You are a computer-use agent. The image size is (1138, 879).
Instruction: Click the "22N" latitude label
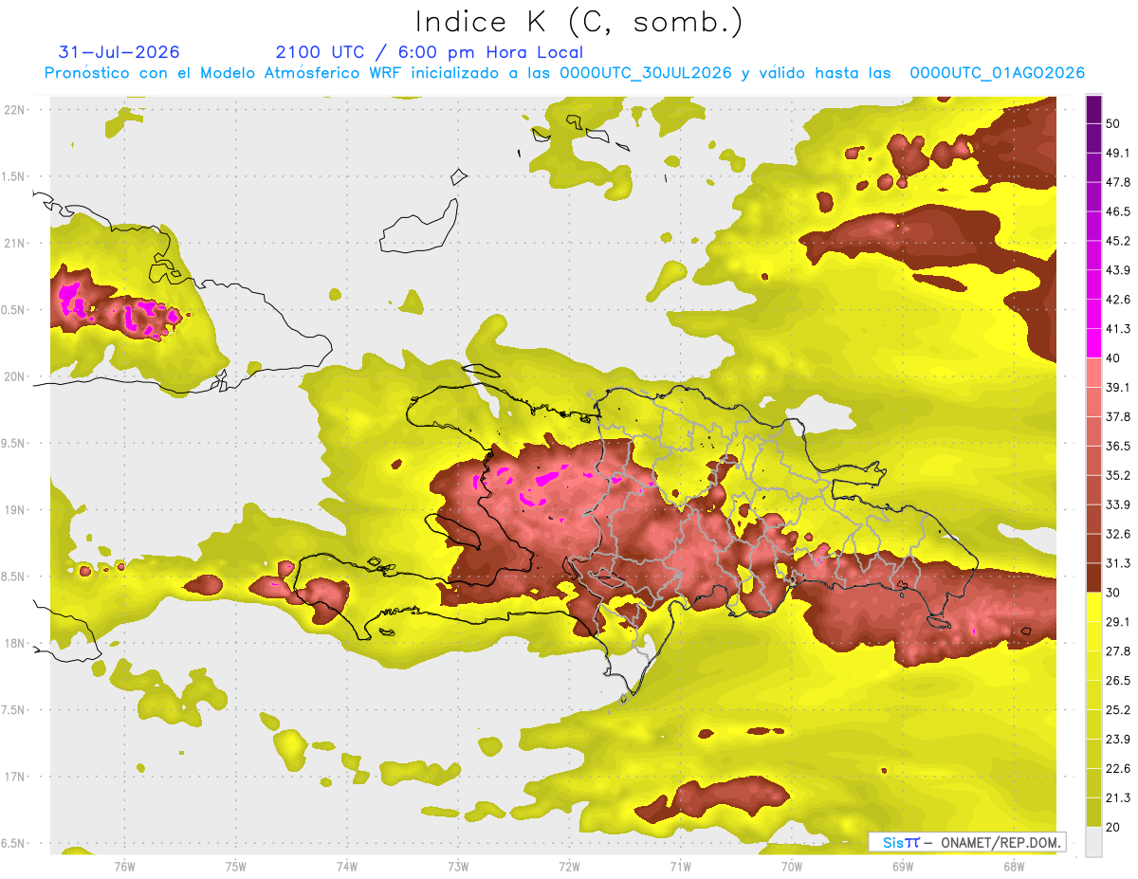(x=14, y=109)
